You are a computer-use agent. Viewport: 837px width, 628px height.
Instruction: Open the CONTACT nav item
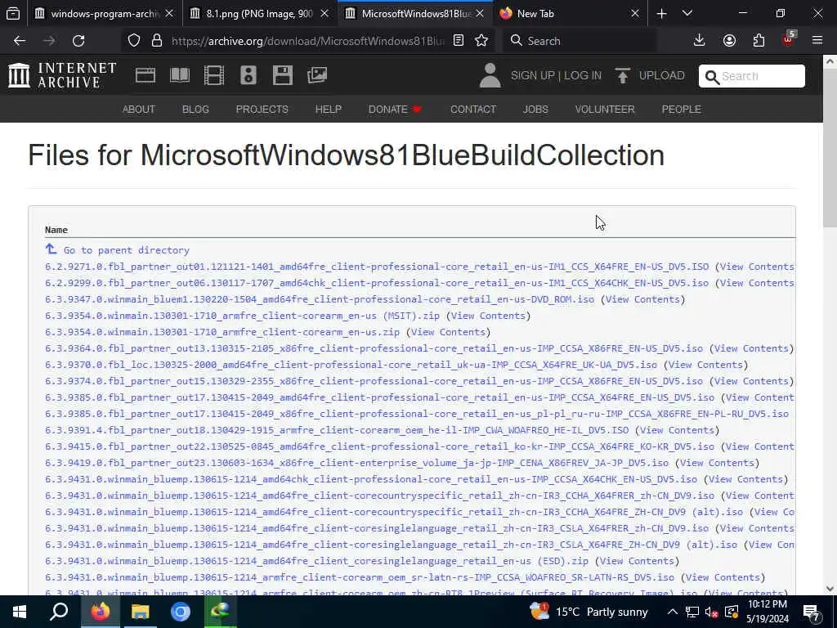[473, 110]
